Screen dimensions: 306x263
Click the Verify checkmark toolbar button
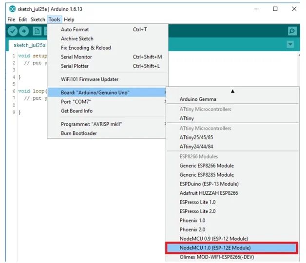click(x=13, y=31)
